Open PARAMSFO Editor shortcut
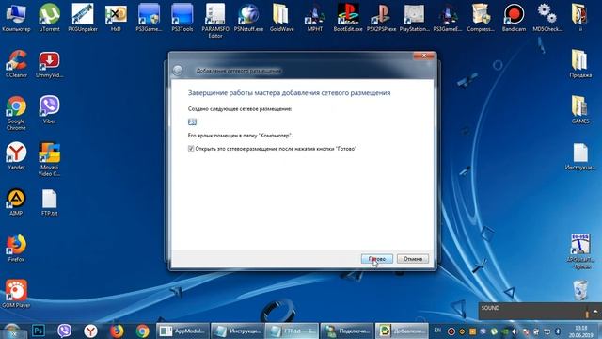Image resolution: width=602 pixels, height=339 pixels. [215, 20]
